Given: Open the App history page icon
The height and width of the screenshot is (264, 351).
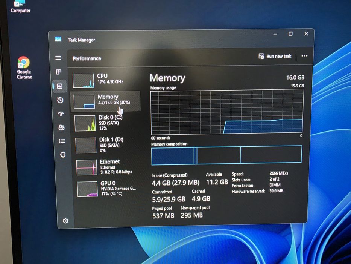Looking at the screenshot, I should point(60,100).
